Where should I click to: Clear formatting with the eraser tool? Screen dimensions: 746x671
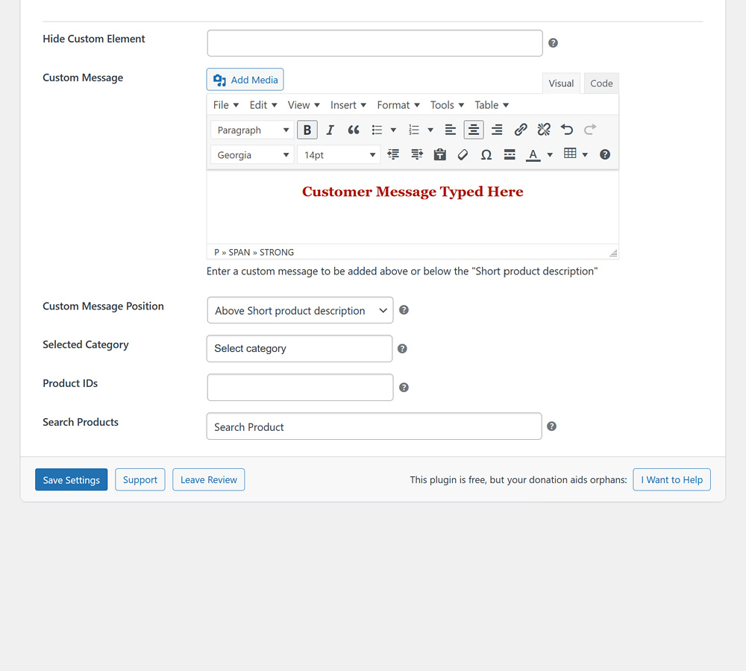(x=463, y=154)
